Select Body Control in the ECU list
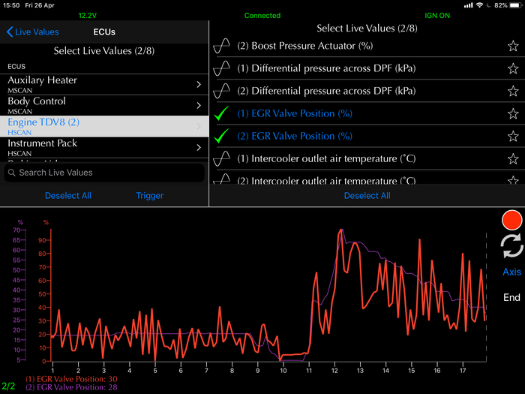525x394 pixels. click(104, 106)
